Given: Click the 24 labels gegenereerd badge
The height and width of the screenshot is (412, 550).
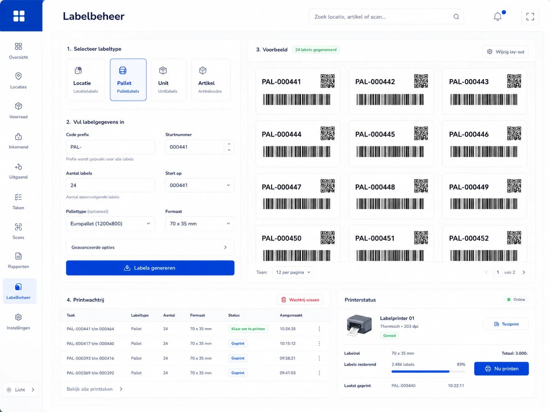Looking at the screenshot, I should [x=316, y=50].
